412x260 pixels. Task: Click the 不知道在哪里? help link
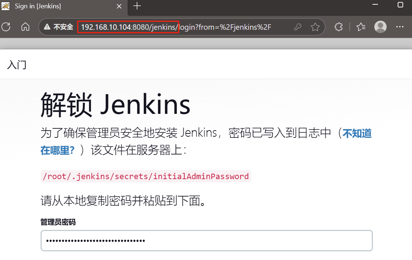tap(357, 133)
